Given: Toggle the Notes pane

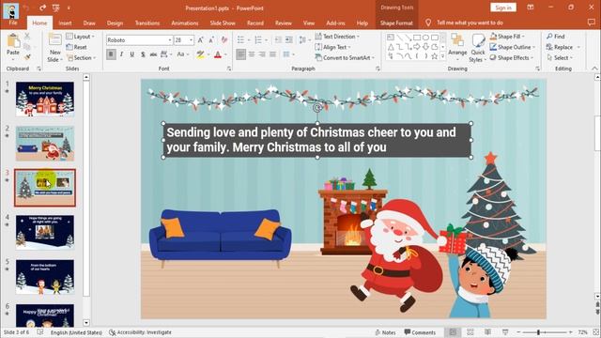Looking at the screenshot, I should (385, 332).
